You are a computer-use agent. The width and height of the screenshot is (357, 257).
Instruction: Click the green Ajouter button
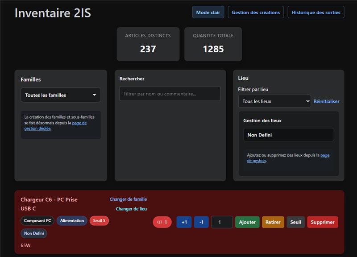point(247,222)
